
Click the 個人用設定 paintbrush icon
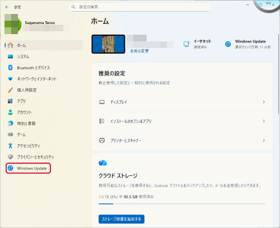tap(11, 90)
